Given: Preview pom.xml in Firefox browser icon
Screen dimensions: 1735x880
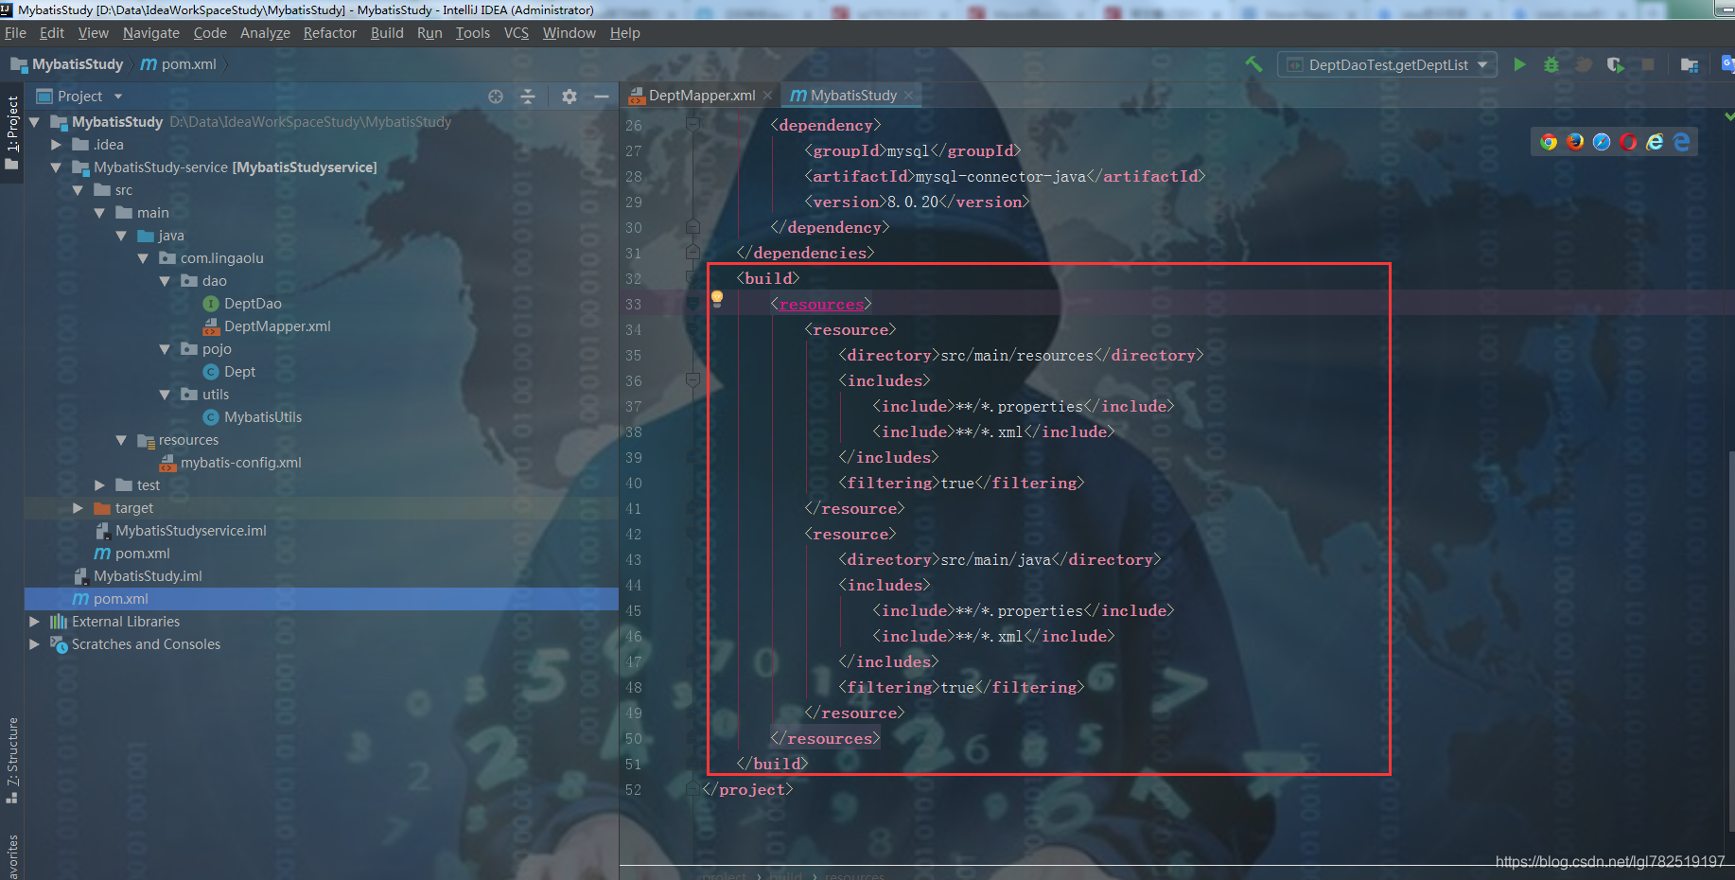Looking at the screenshot, I should click(1575, 142).
